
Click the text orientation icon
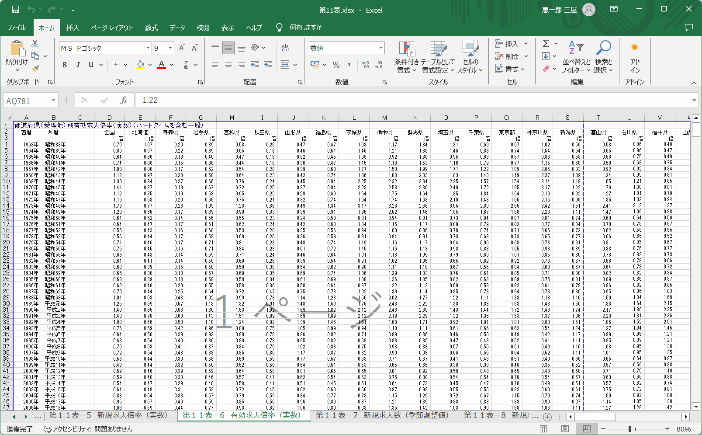[256, 48]
